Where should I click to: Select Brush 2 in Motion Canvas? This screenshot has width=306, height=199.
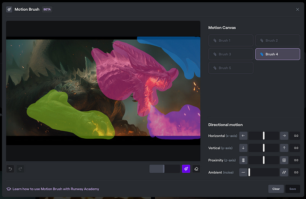tap(278, 40)
